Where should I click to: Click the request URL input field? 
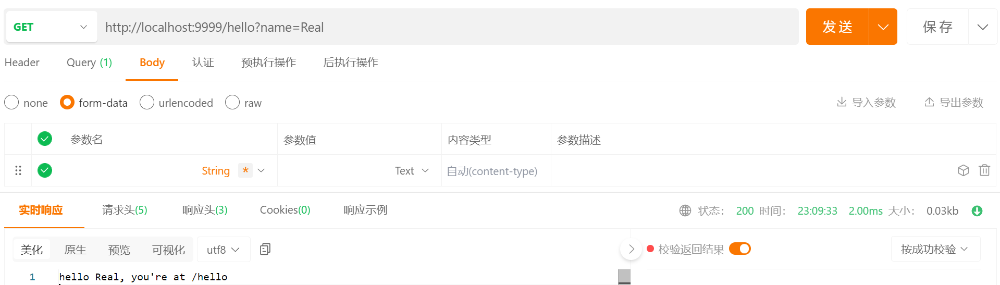pos(448,27)
